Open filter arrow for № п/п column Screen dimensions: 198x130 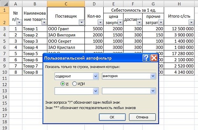[x=19, y=22]
